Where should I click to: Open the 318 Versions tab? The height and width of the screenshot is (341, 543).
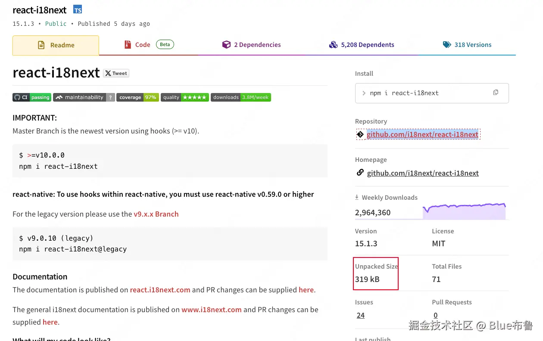(x=467, y=45)
